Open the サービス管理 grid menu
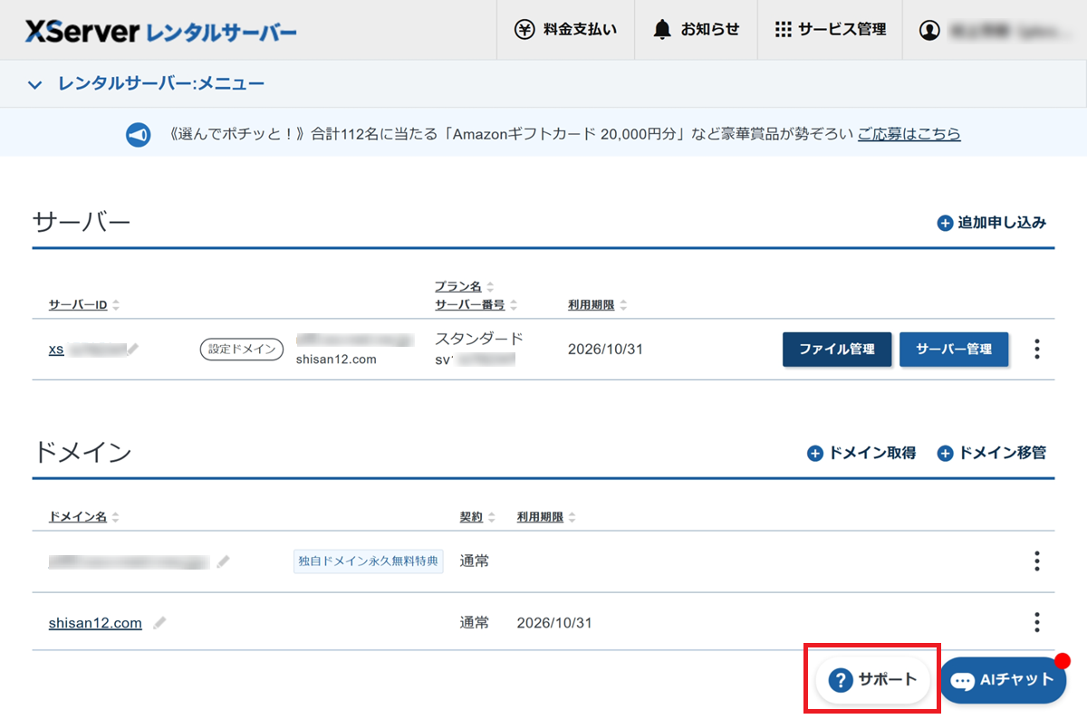The width and height of the screenshot is (1087, 719). pos(783,28)
